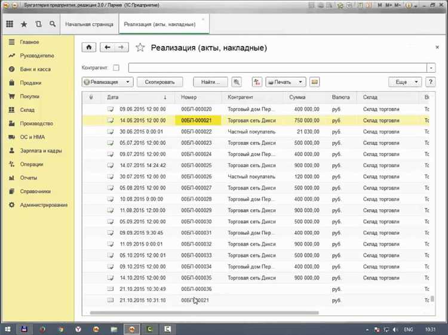Show Дт/Кт postings icon button
The width and height of the screenshot is (448, 335).
[257, 82]
